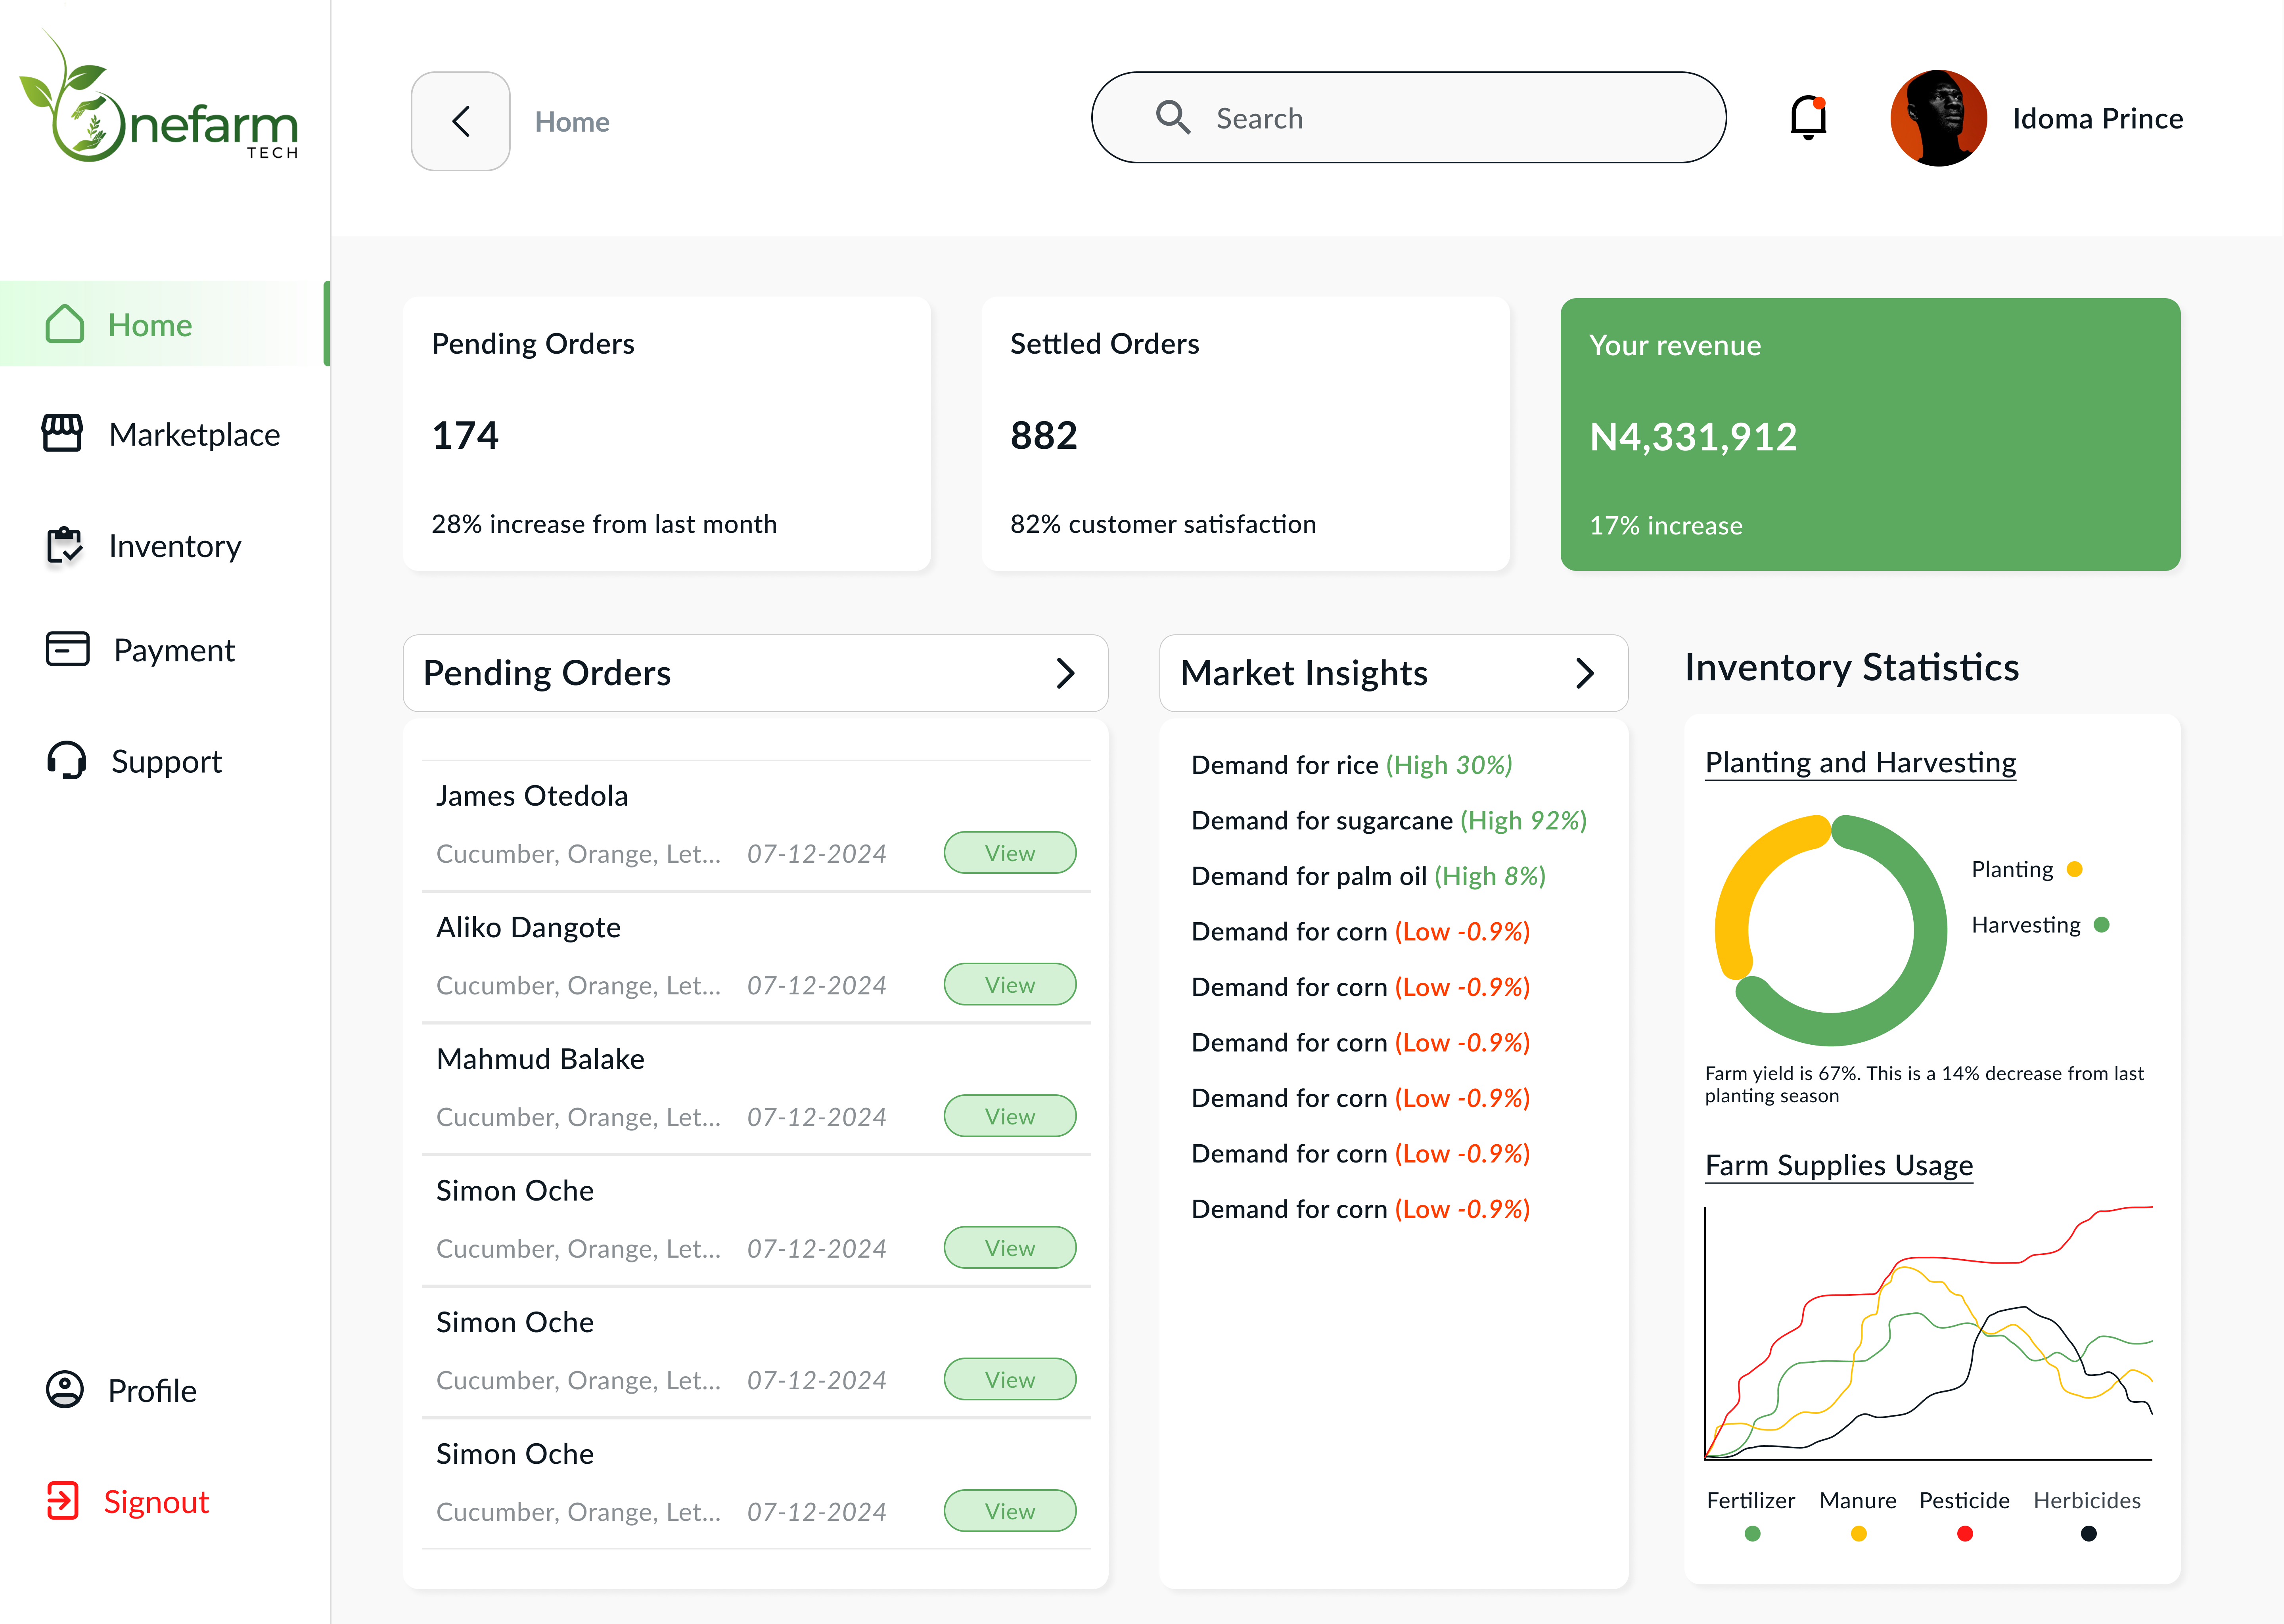
Task: Click '28% increase from last month' text
Action: 604,524
